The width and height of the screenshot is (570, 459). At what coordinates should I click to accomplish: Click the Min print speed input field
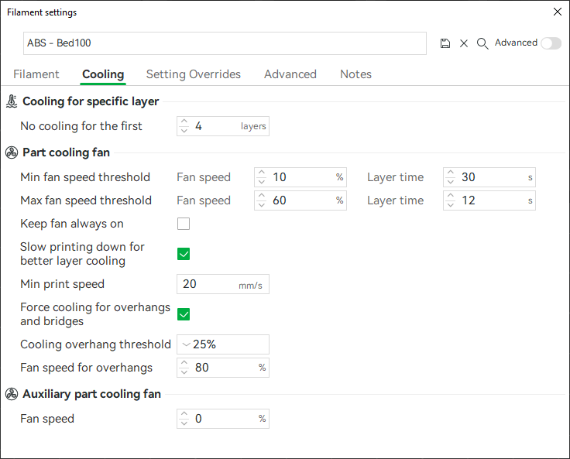pyautogui.click(x=209, y=284)
